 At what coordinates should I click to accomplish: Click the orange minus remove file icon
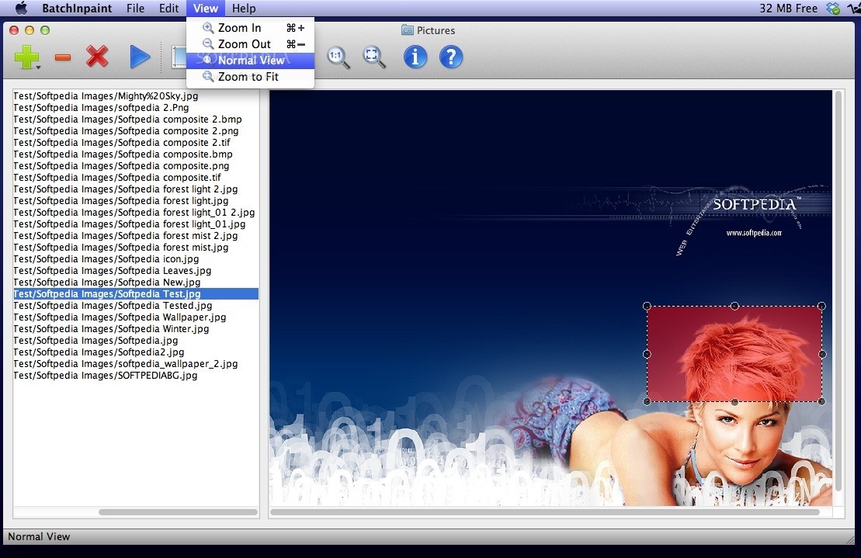click(x=63, y=58)
